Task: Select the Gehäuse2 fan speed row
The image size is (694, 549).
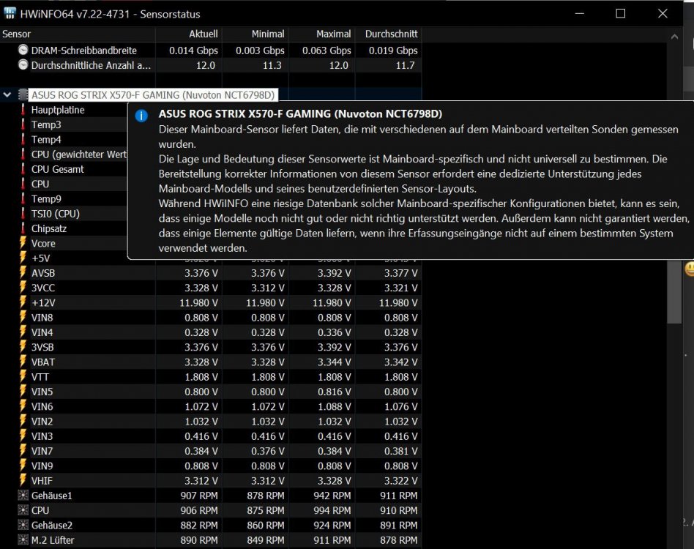Action: [211, 525]
